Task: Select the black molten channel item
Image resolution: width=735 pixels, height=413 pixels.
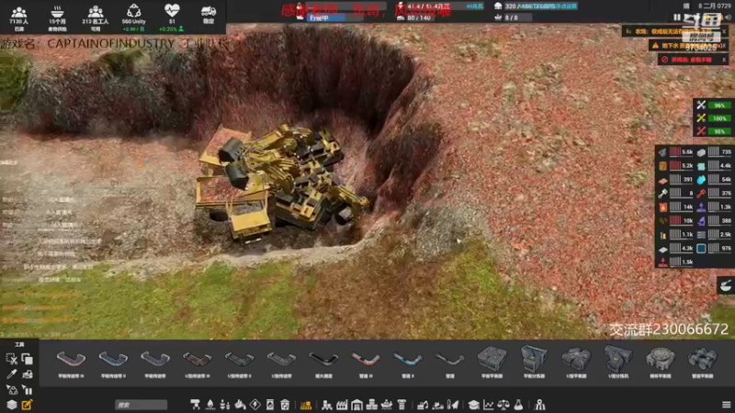Action: [x=323, y=363]
